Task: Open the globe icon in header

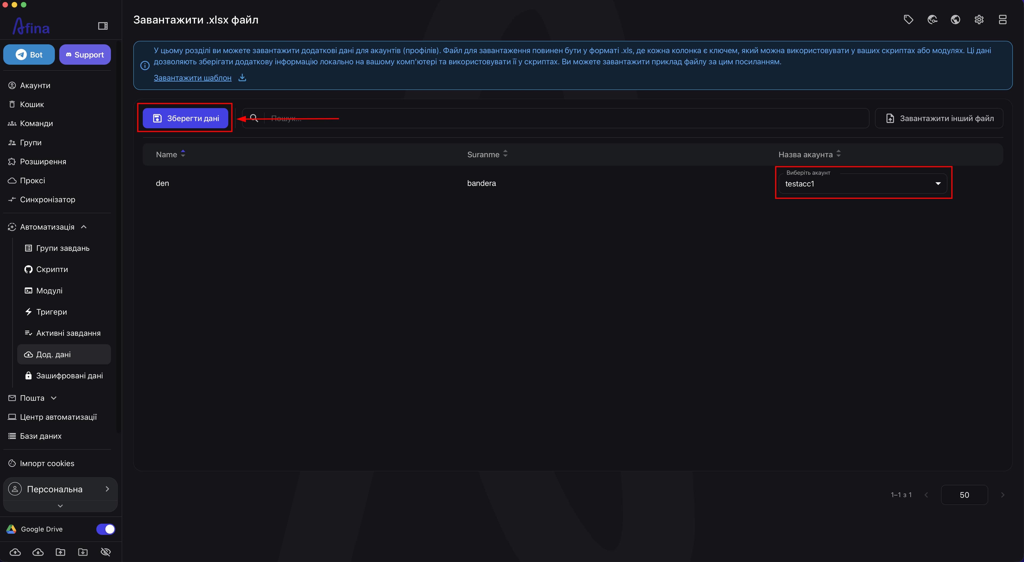Action: coord(956,19)
